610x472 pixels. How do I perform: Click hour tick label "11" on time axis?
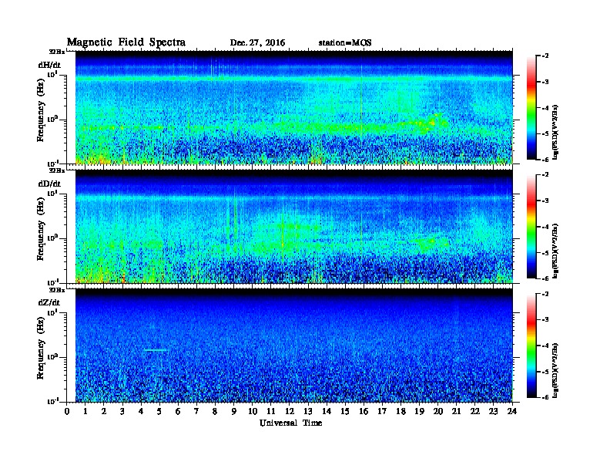coord(271,411)
